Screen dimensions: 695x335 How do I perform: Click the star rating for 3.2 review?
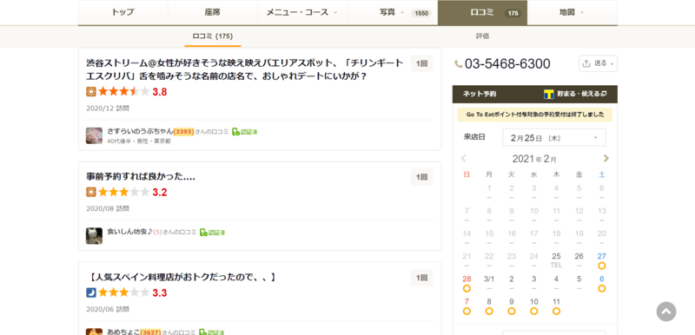tap(123, 192)
